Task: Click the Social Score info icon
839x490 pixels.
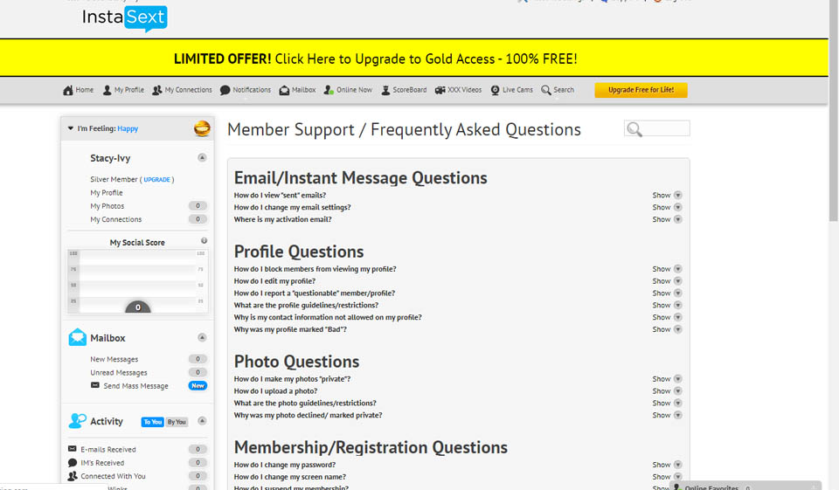Action: [204, 241]
